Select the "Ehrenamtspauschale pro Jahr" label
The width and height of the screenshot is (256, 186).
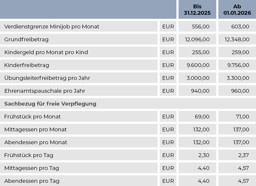pyautogui.click(x=45, y=91)
